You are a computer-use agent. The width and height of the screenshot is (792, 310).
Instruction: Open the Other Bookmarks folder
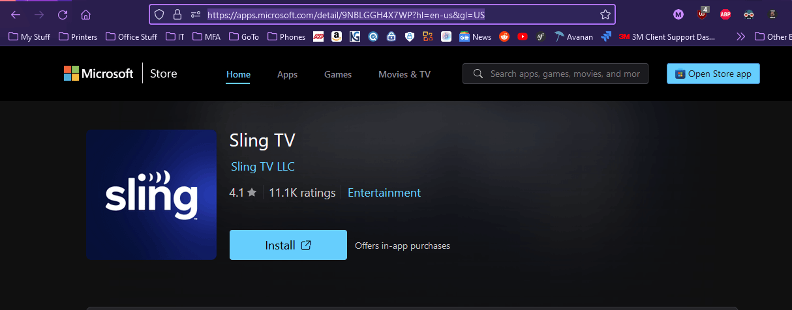point(772,36)
